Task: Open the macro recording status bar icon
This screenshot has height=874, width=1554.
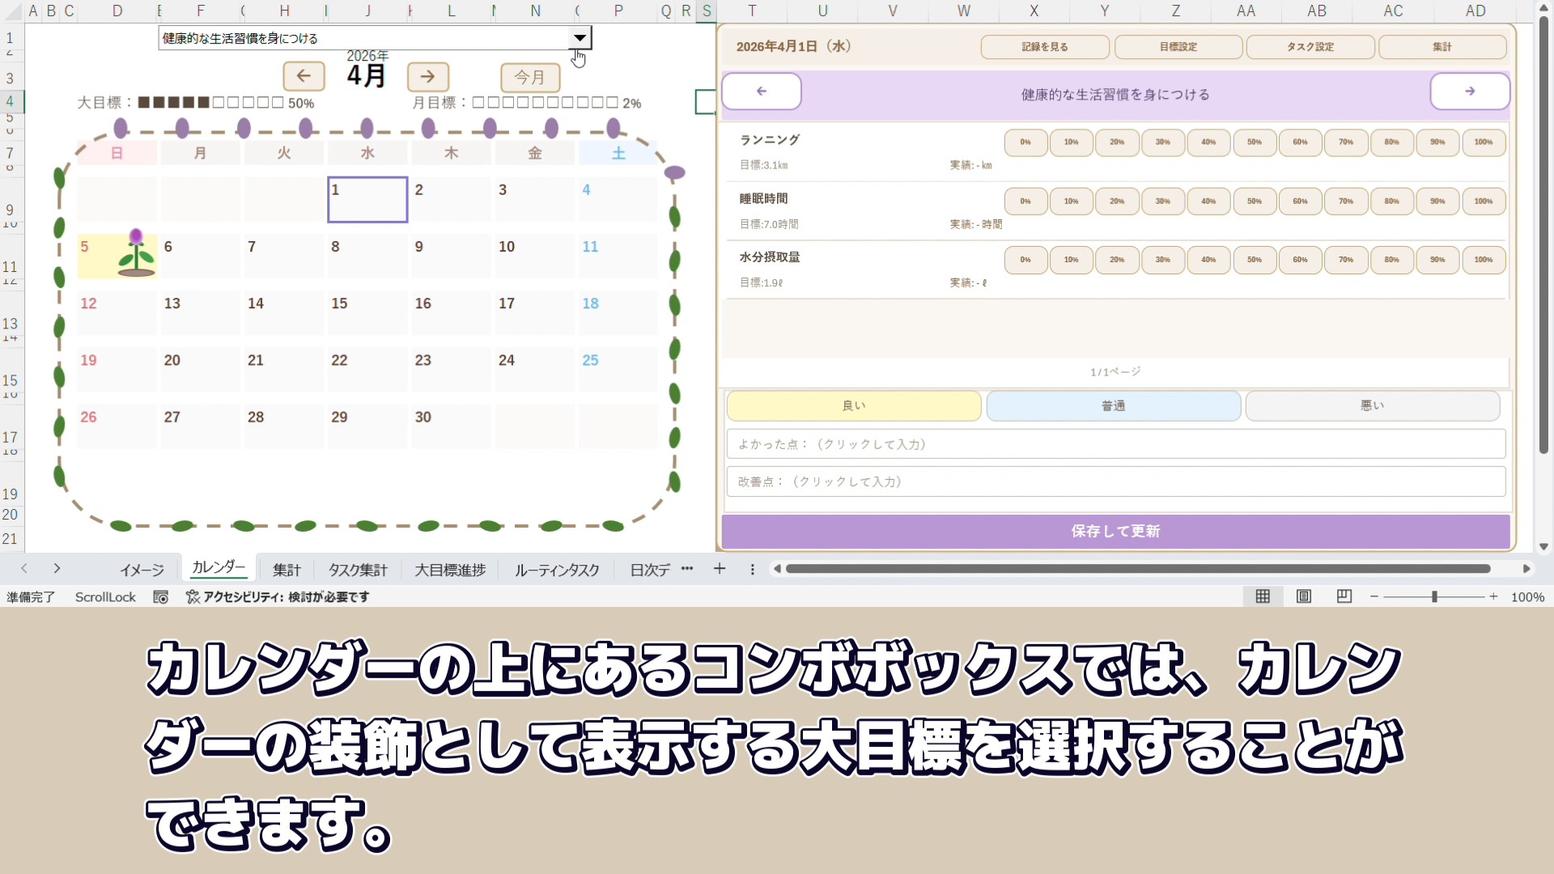Action: click(x=160, y=597)
